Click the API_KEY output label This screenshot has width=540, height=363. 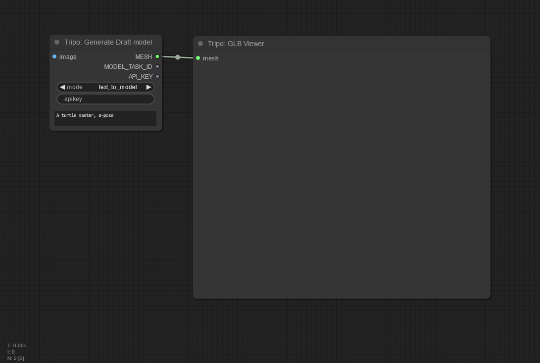point(141,77)
